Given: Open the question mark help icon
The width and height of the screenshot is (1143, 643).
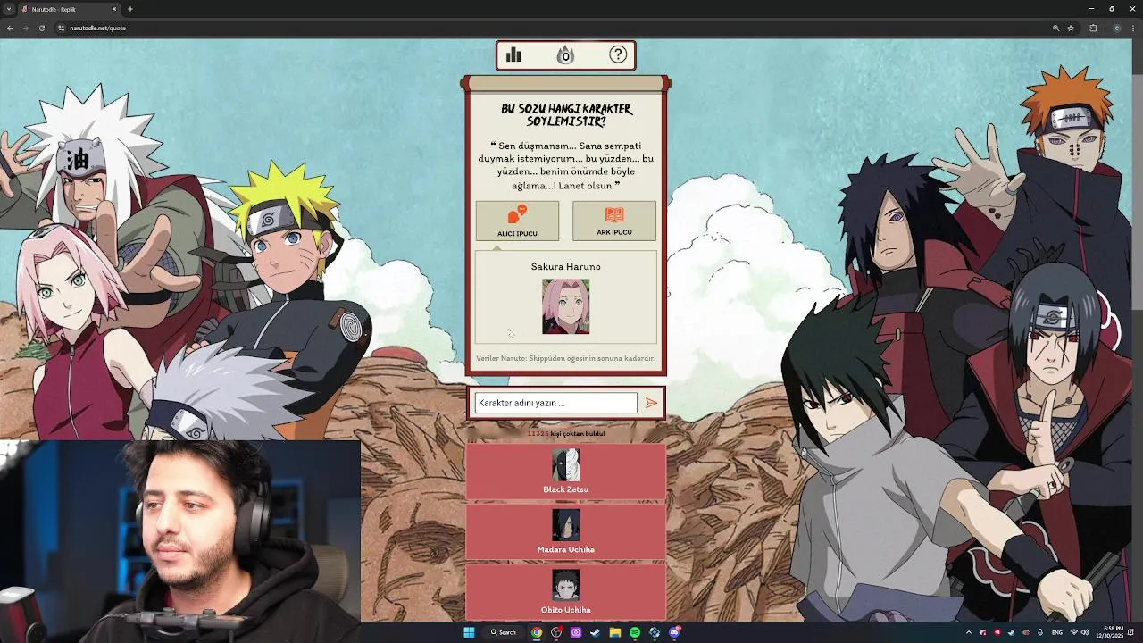Looking at the screenshot, I should (618, 54).
